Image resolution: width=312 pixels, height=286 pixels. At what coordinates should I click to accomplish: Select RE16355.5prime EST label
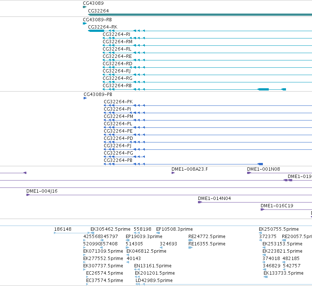coord(207,244)
